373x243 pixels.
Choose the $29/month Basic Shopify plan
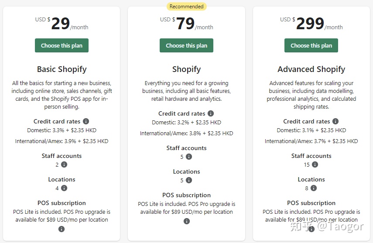click(62, 45)
